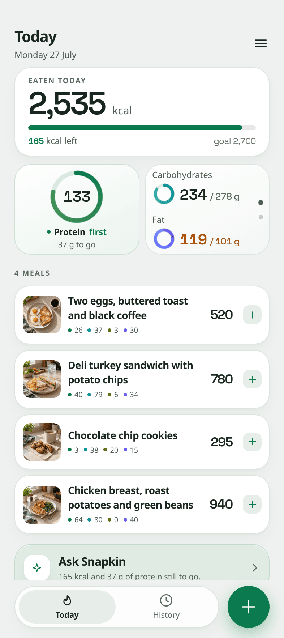
Task: Select the first macro page dot
Action: tap(261, 203)
